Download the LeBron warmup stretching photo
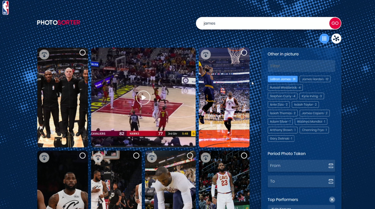Viewport: 375px width, 209px height. tap(152, 158)
